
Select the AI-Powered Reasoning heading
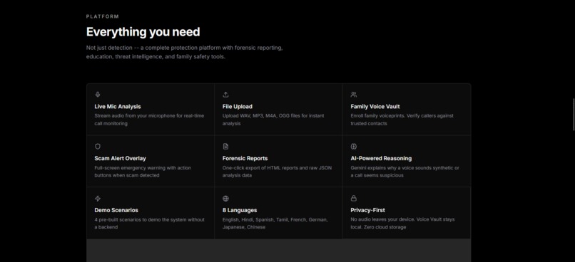pos(381,159)
